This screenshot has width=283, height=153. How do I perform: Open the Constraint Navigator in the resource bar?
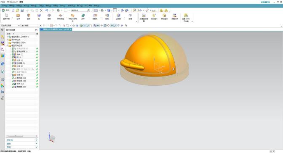coord(3,43)
